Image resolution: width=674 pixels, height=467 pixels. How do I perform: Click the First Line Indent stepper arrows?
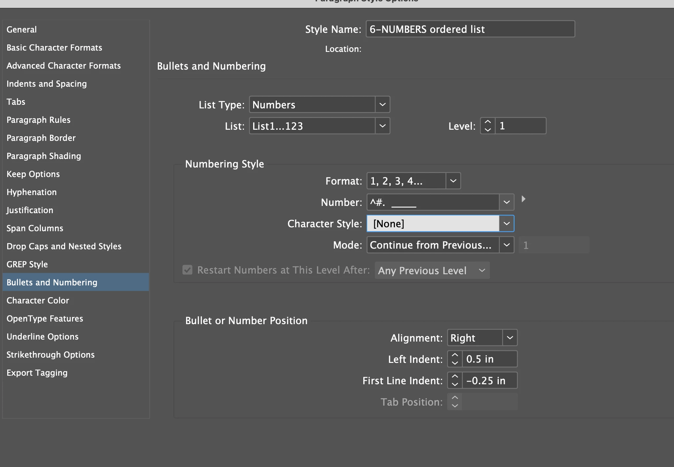[455, 380]
